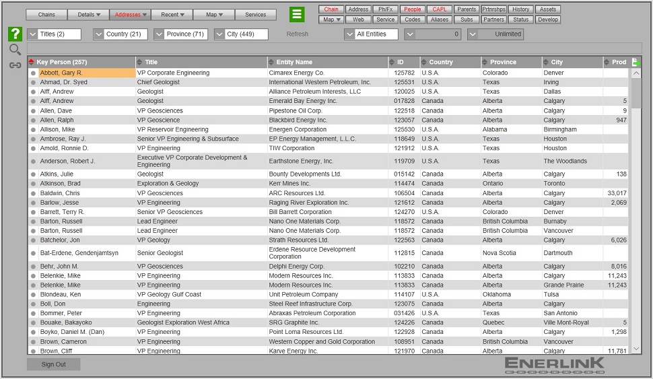Open the Address tab
Image resolution: width=653 pixels, height=379 pixels.
point(358,9)
